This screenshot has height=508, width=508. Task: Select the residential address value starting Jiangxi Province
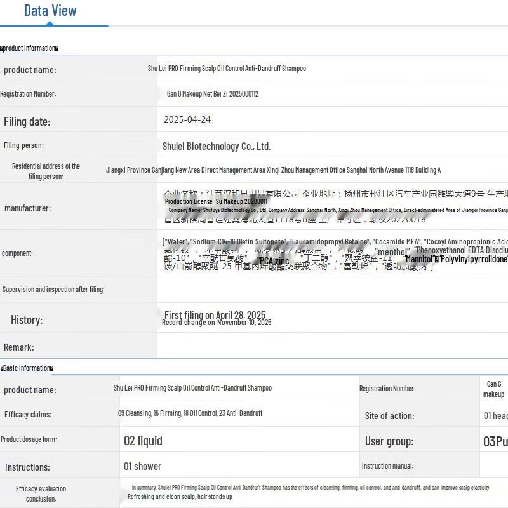273,170
